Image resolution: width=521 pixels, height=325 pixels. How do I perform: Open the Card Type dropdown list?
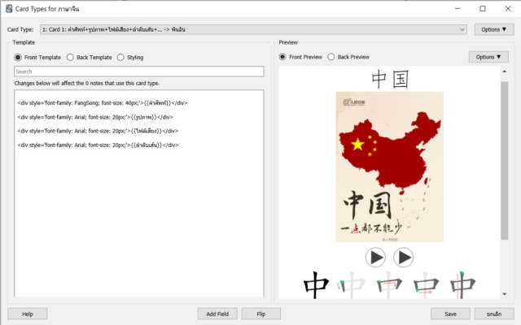coord(253,29)
